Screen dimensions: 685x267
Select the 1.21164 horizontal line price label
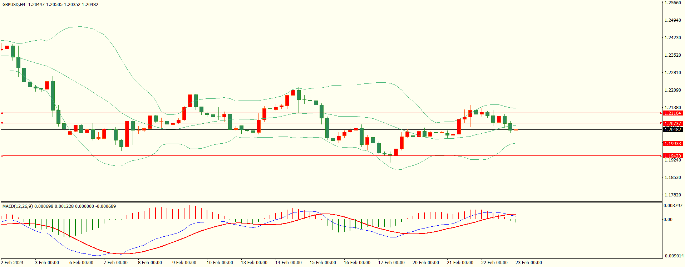click(x=672, y=113)
